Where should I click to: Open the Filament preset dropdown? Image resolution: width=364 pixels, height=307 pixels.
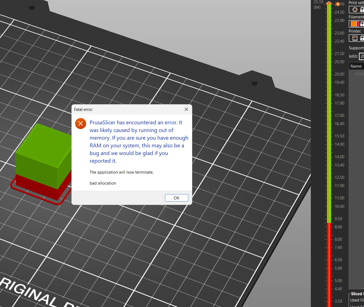pyautogui.click(x=359, y=24)
